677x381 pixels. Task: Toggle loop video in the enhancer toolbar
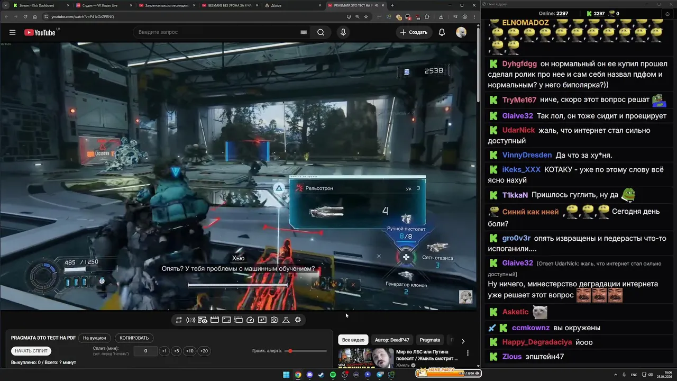(x=179, y=320)
